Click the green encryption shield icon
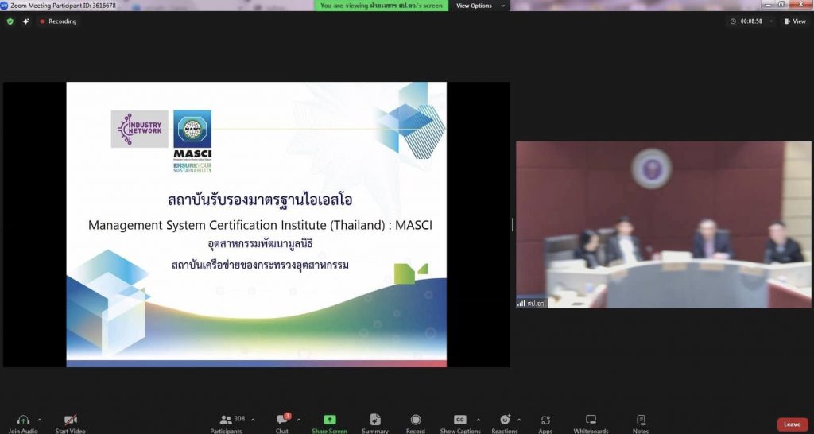Viewport: 814px width, 434px height. 10,21
